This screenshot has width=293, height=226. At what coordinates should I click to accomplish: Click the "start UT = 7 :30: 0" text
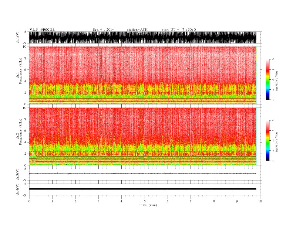[x=179, y=30]
